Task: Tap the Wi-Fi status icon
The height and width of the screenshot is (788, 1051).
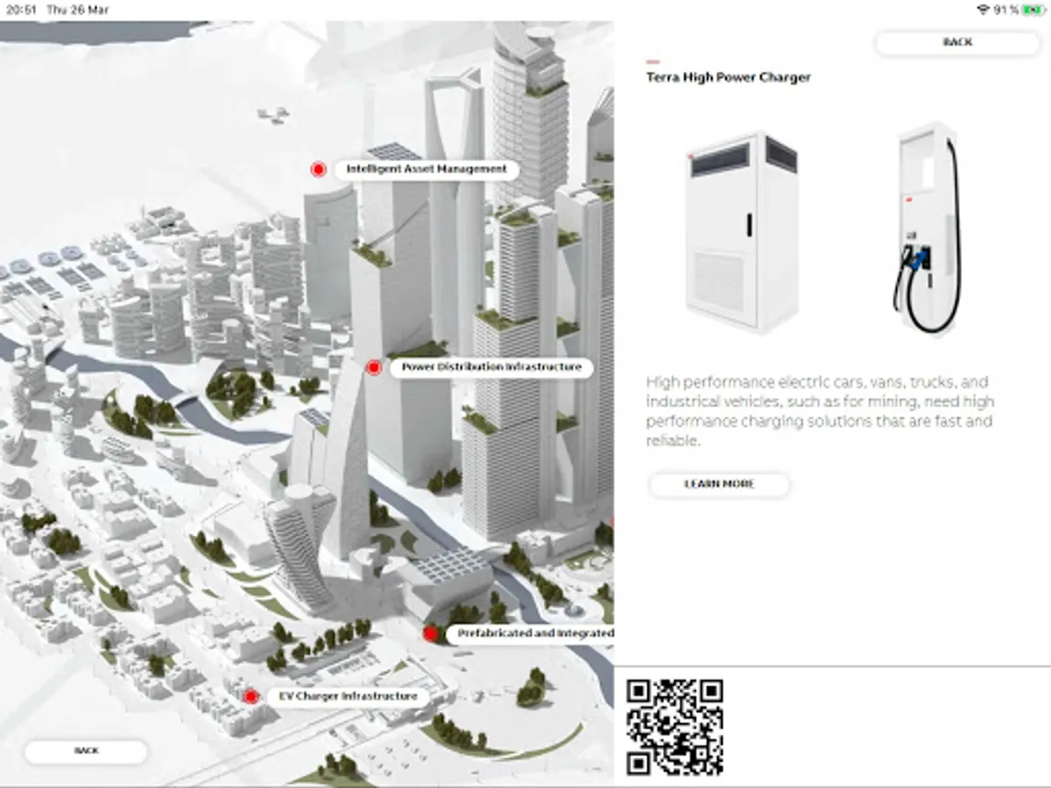Action: pos(983,10)
